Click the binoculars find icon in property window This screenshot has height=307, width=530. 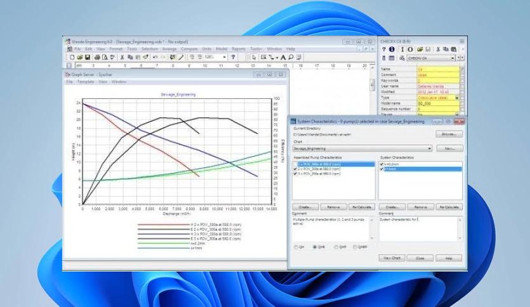point(401,58)
